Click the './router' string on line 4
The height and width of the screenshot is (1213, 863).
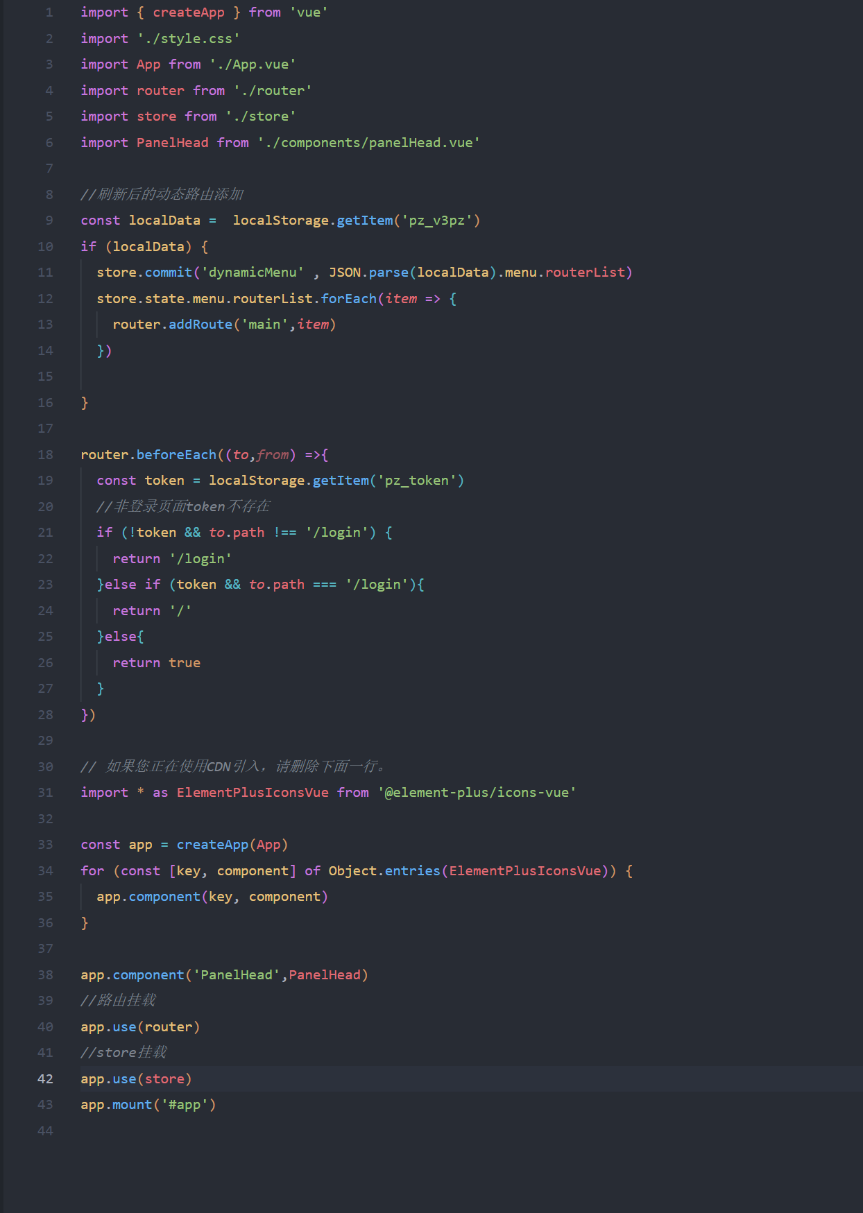[x=273, y=90]
